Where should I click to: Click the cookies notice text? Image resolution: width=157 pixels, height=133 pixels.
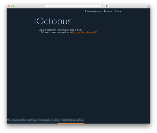(x=46, y=120)
